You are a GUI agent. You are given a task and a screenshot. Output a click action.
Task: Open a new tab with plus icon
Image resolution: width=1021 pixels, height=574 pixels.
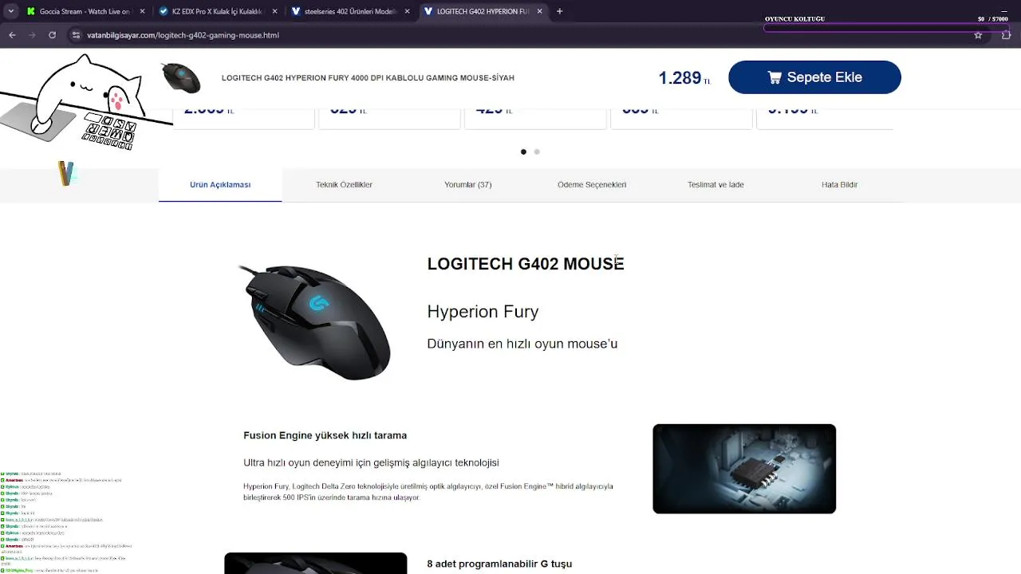click(x=559, y=11)
